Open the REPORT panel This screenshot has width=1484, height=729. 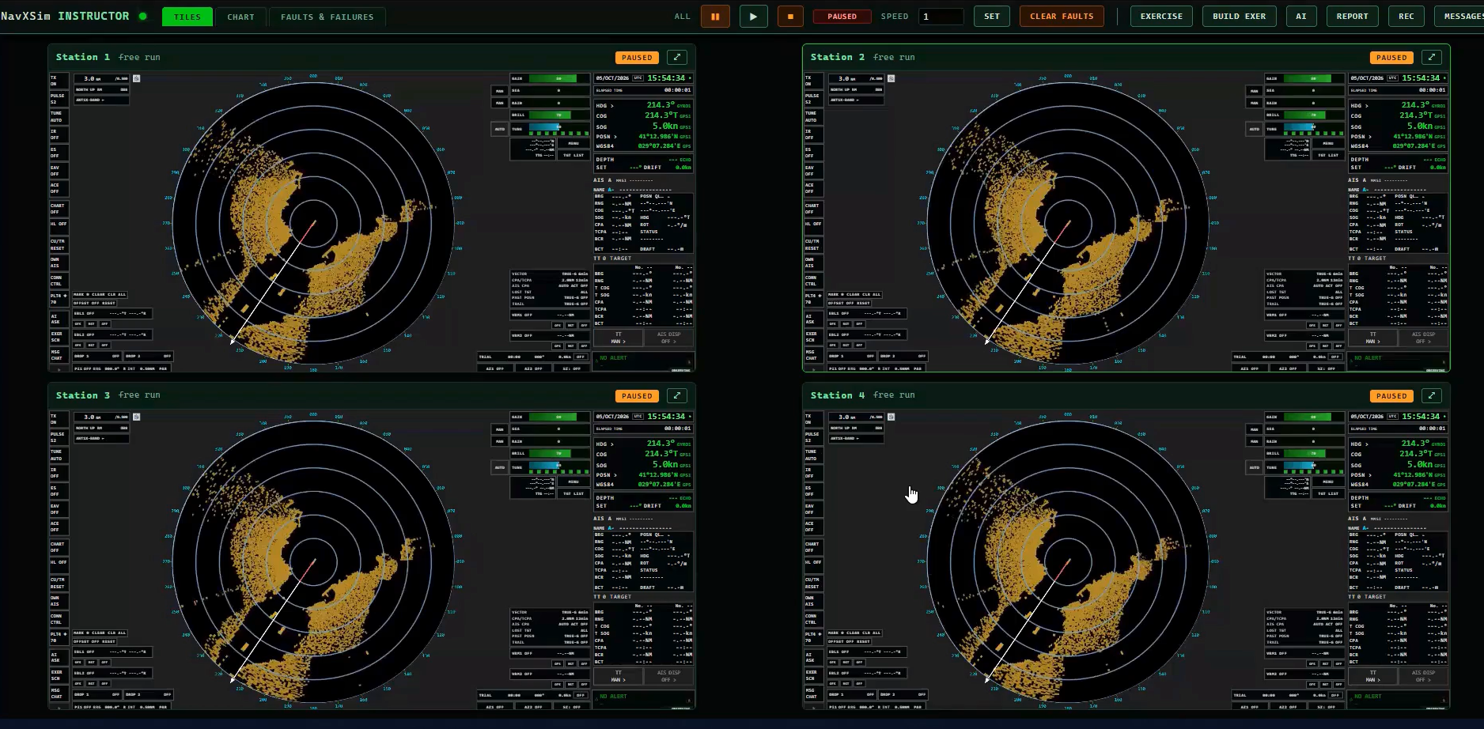point(1352,16)
